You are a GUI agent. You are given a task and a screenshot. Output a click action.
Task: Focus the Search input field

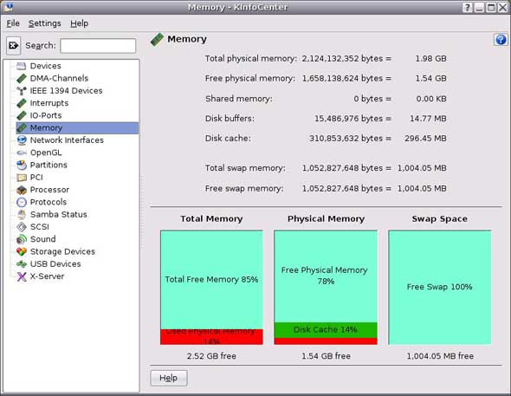tap(98, 46)
